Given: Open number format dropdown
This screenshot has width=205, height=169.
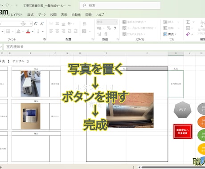Looking at the screenshot, I should 116,22.
